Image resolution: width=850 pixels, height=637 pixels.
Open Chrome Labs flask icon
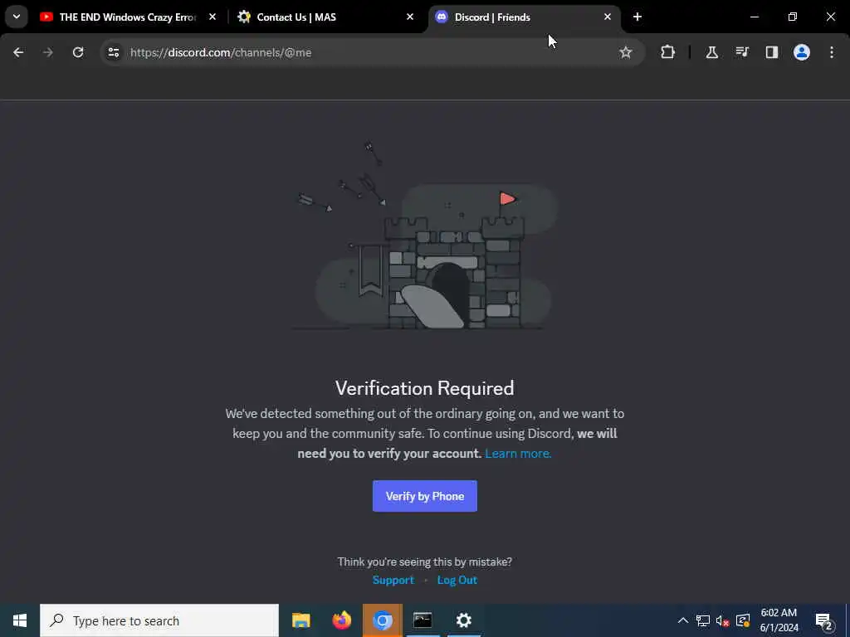tap(711, 52)
